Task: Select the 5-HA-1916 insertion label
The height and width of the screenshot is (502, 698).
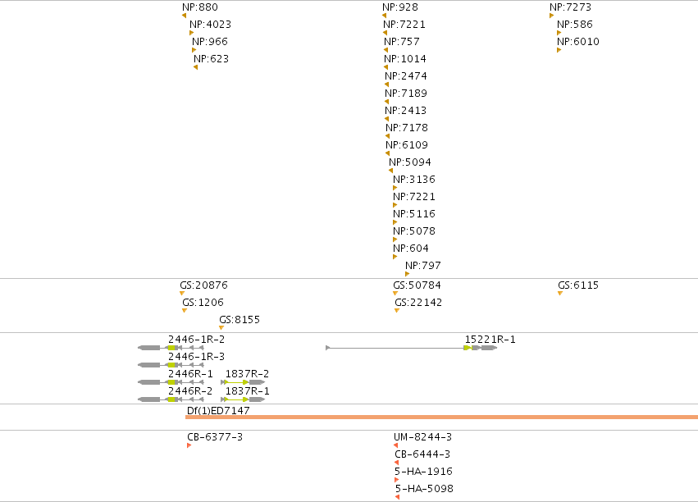Action: 423,472
